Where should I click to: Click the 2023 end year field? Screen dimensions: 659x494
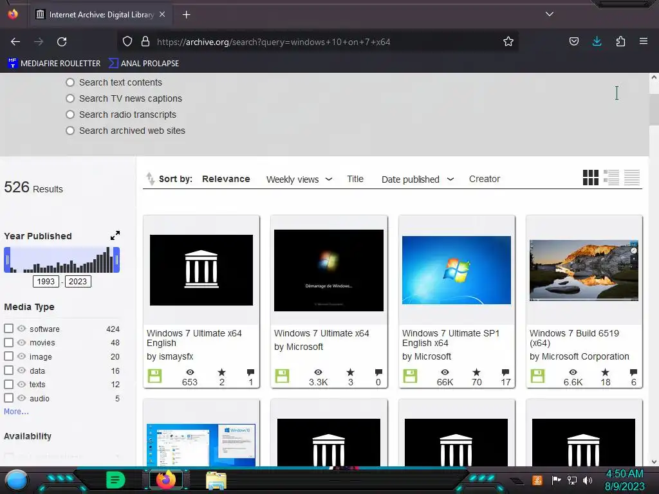pos(78,282)
